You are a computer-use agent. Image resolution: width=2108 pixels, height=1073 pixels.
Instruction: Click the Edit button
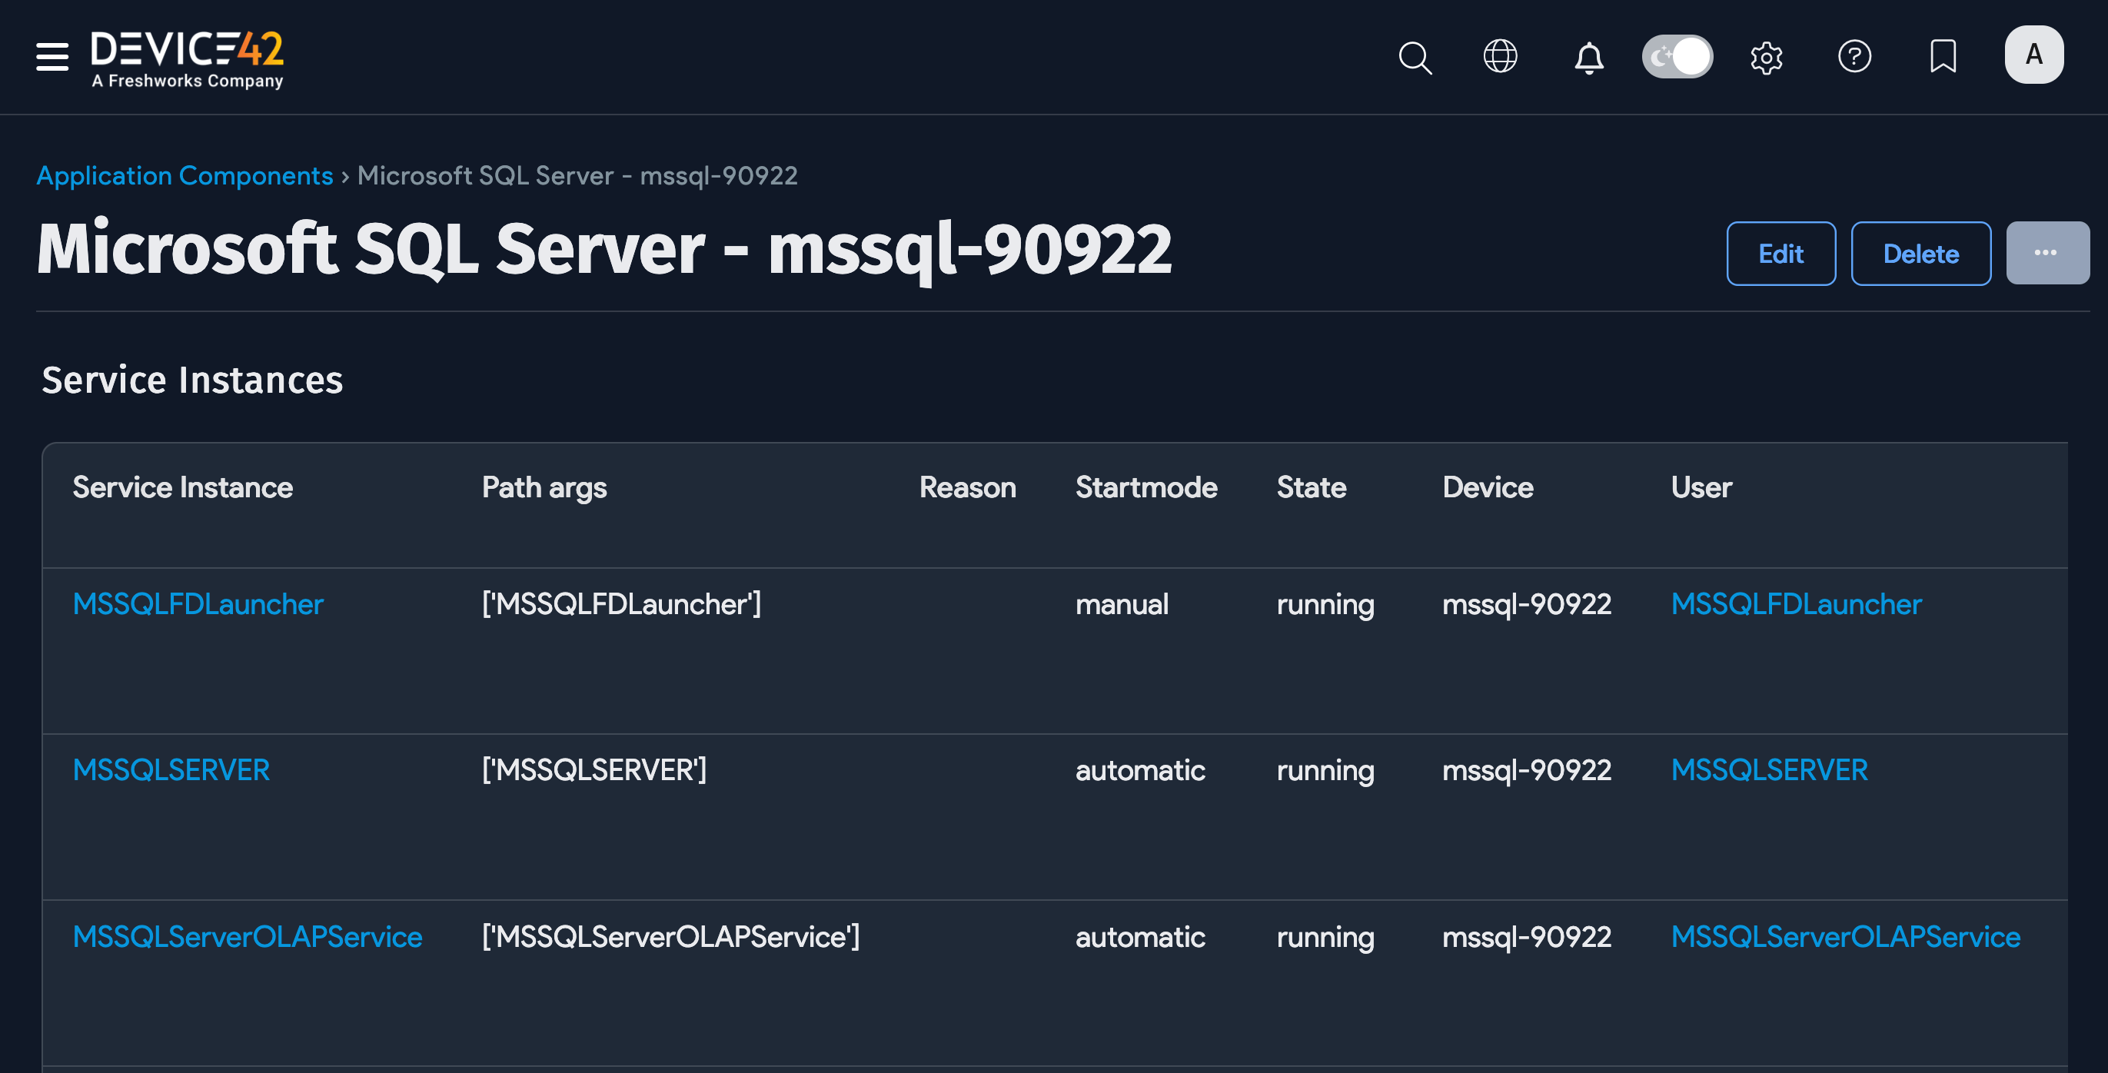(x=1780, y=254)
